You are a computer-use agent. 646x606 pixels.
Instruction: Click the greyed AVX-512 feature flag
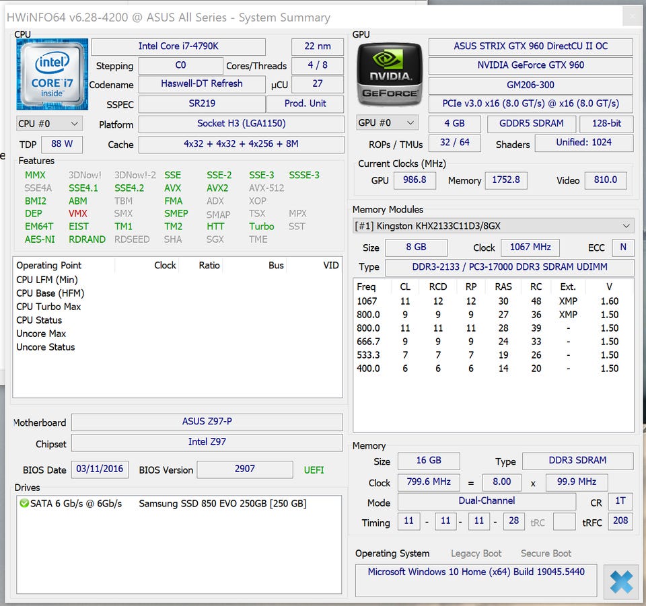coord(266,188)
